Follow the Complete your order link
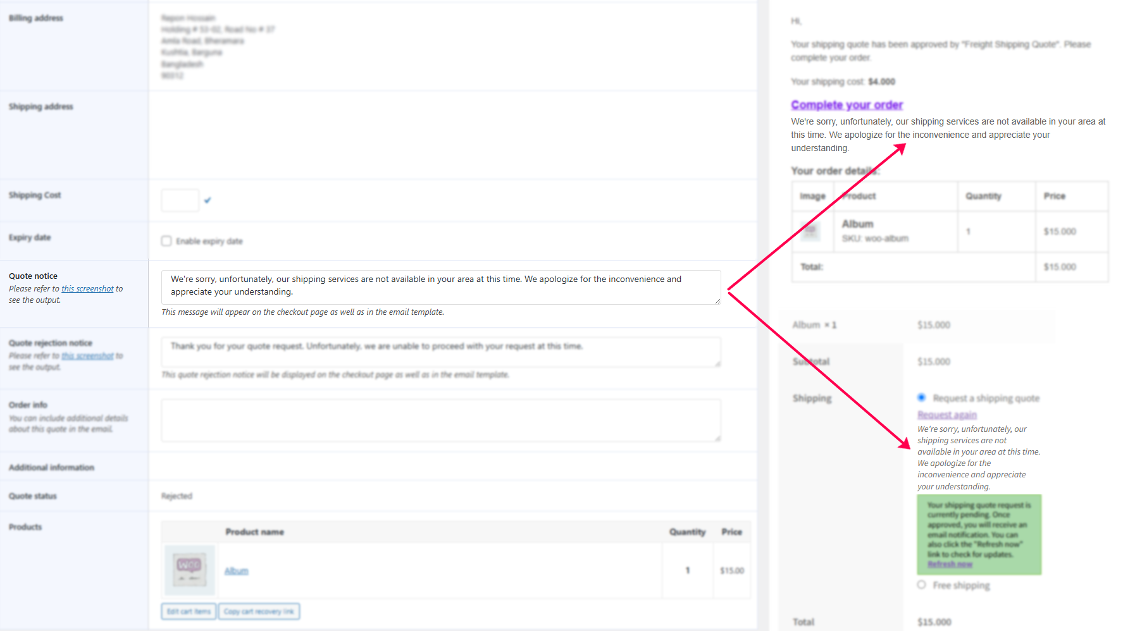Screen dimensions: 1123x631 click(847, 105)
